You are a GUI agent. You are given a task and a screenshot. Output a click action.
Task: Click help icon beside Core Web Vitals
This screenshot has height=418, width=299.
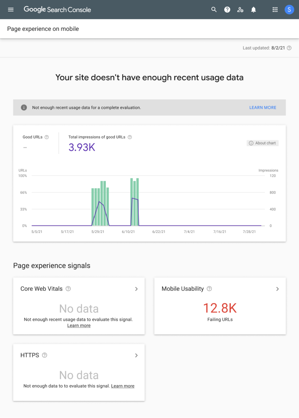[68, 289]
